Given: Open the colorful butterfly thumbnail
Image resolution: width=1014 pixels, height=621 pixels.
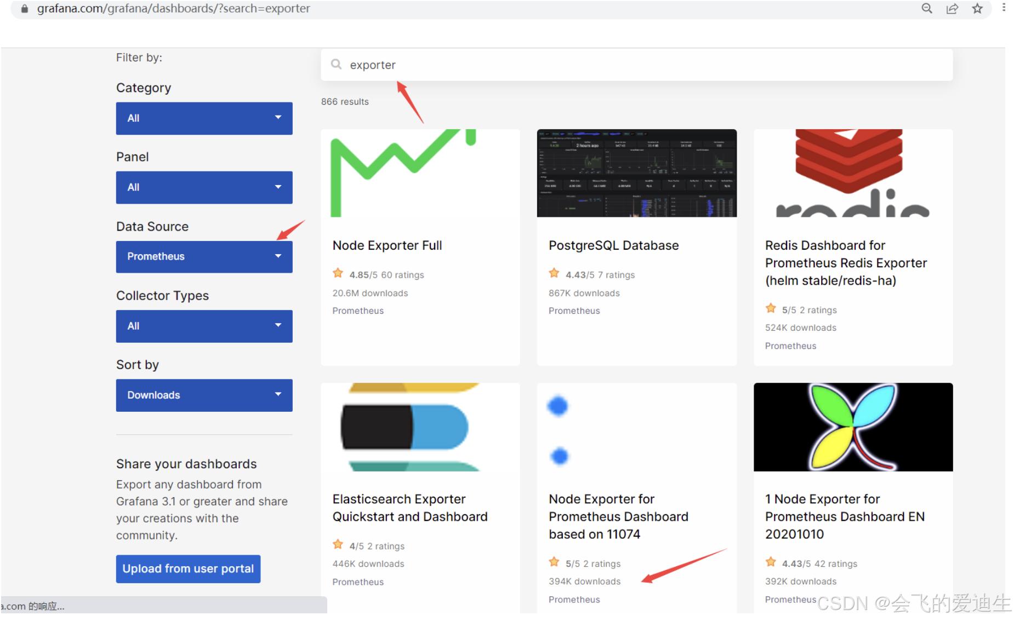Looking at the screenshot, I should point(853,427).
